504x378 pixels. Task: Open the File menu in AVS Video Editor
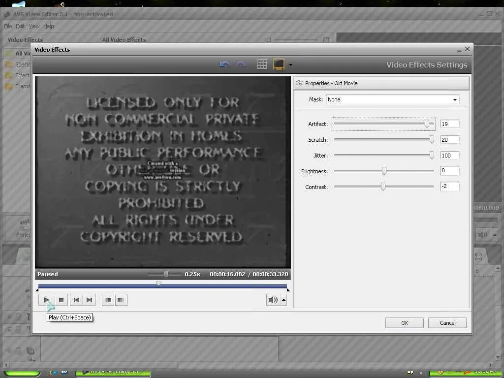[8, 26]
